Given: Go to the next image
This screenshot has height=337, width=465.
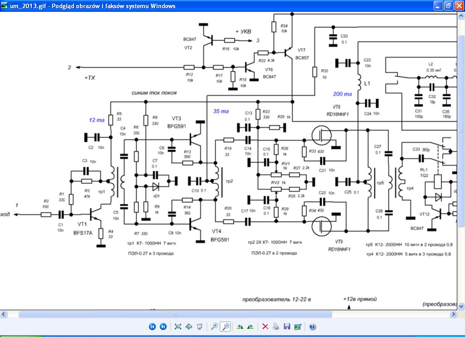Looking at the screenshot, I should point(163,327).
